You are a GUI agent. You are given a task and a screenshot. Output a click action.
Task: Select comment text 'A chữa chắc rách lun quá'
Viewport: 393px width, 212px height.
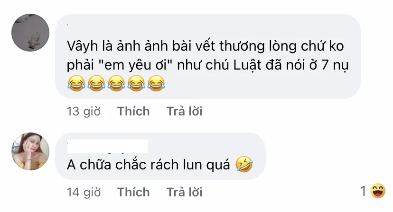click(x=149, y=165)
